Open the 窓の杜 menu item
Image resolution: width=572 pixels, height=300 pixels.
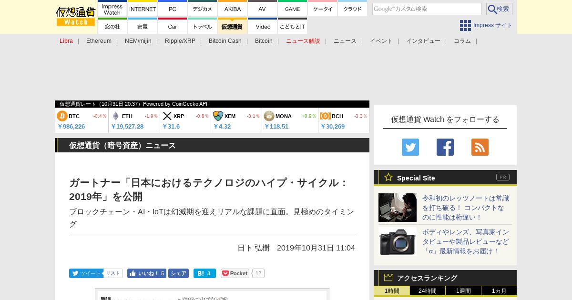(112, 26)
